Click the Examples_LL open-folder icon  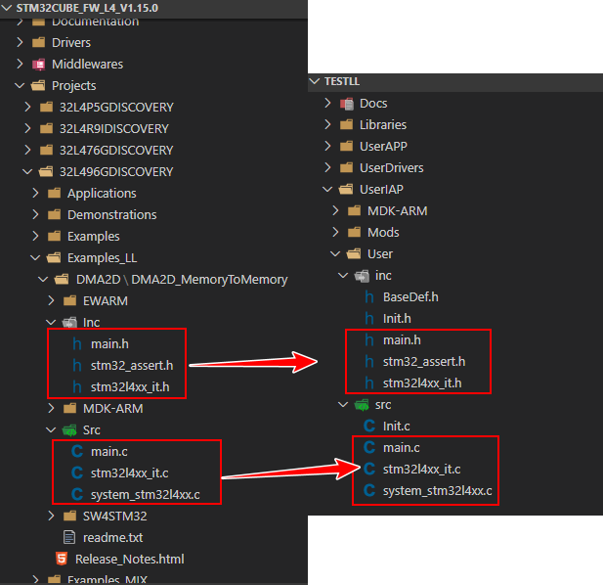(54, 258)
